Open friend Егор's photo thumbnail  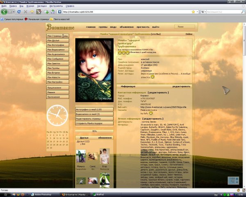point(105,156)
